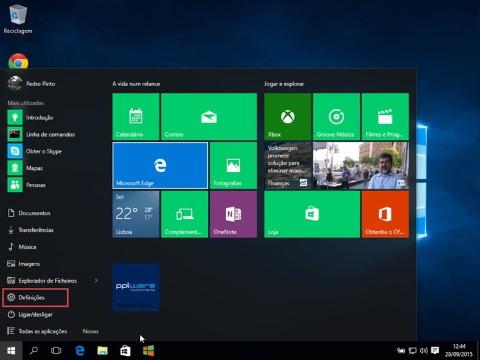The width and height of the screenshot is (480, 360).
Task: Open the Calendário tile
Action: [135, 117]
